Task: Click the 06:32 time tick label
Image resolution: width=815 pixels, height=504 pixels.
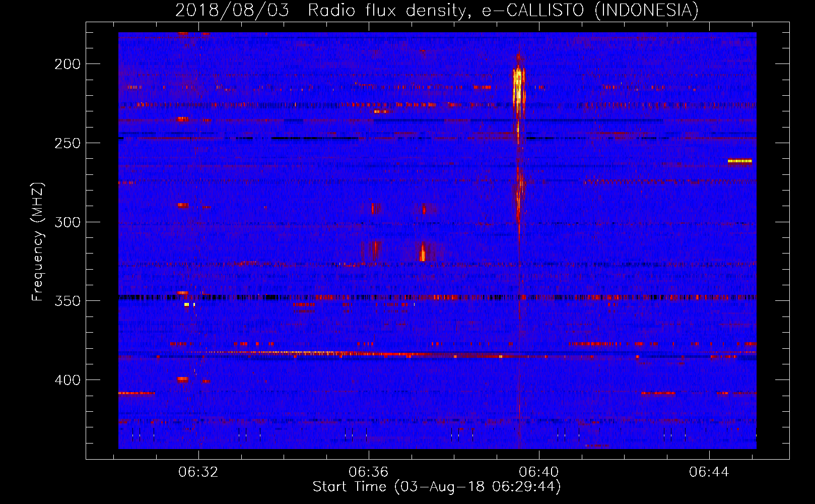Action: coord(198,472)
